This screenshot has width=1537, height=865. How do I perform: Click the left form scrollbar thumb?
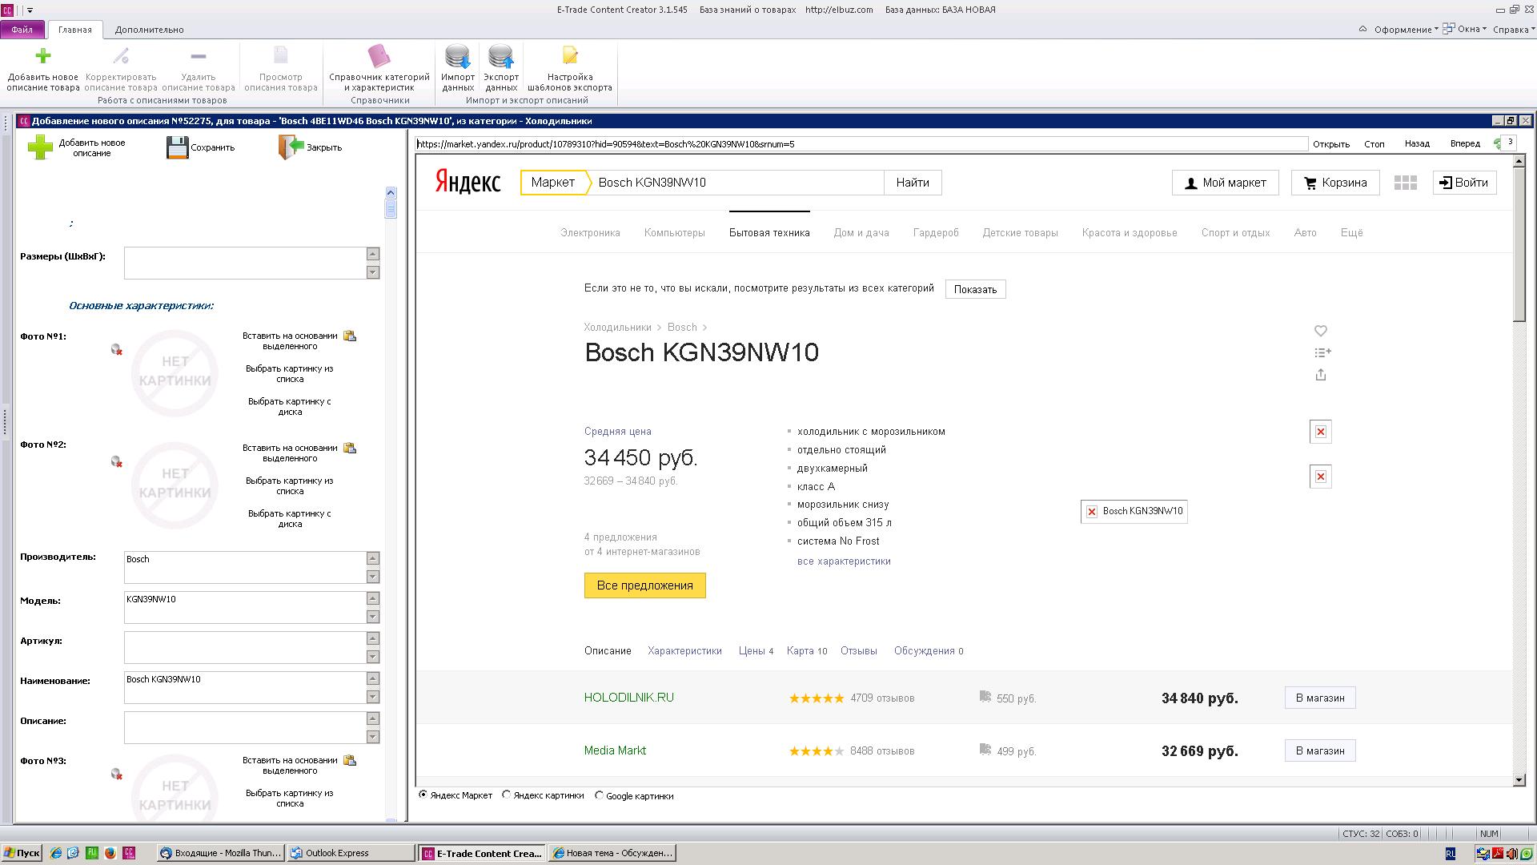coord(391,208)
